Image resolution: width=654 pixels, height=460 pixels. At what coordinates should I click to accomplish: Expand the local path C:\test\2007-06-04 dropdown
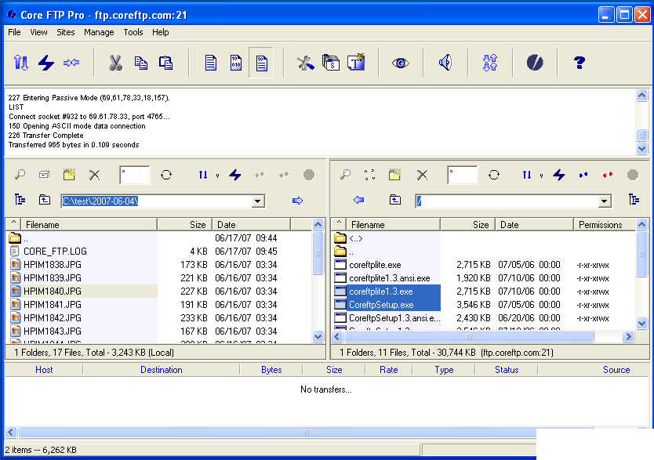[258, 201]
